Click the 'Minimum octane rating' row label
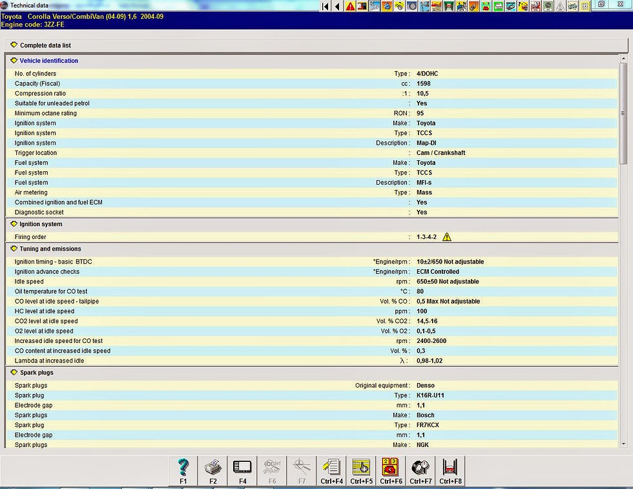This screenshot has width=633, height=489. [46, 113]
